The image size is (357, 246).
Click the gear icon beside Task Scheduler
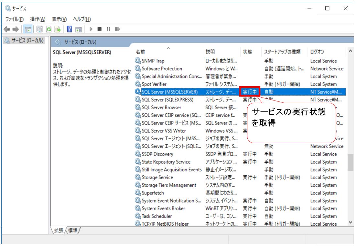coord(138,216)
